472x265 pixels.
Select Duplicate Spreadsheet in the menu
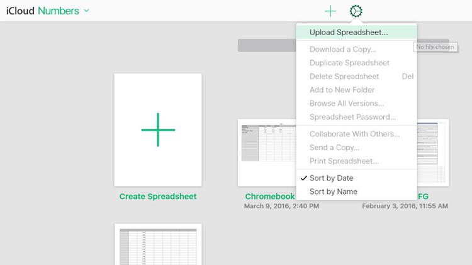pyautogui.click(x=349, y=63)
